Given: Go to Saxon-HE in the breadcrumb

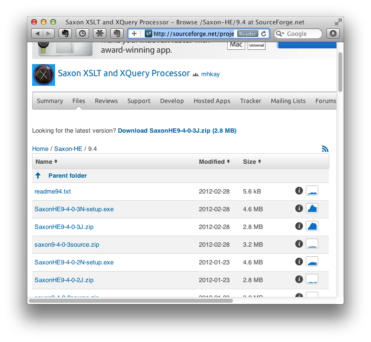Looking at the screenshot, I should click(x=68, y=149).
